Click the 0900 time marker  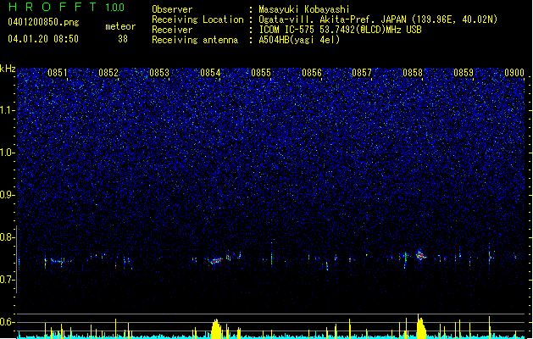click(514, 73)
